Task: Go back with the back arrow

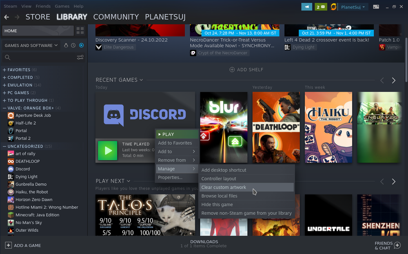Action: pos(7,17)
